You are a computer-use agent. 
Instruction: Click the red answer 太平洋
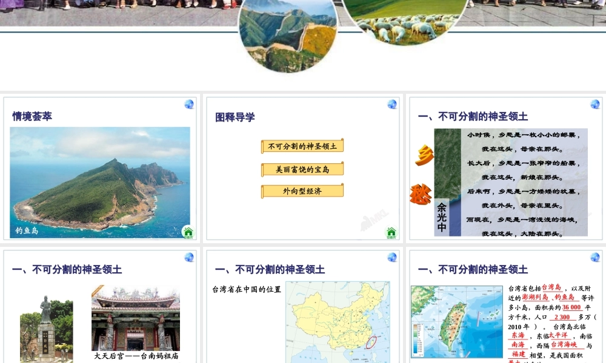[558, 335]
